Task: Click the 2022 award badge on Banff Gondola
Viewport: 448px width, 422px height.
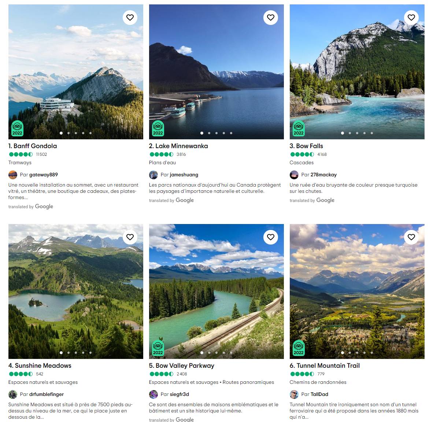Action: tap(17, 128)
